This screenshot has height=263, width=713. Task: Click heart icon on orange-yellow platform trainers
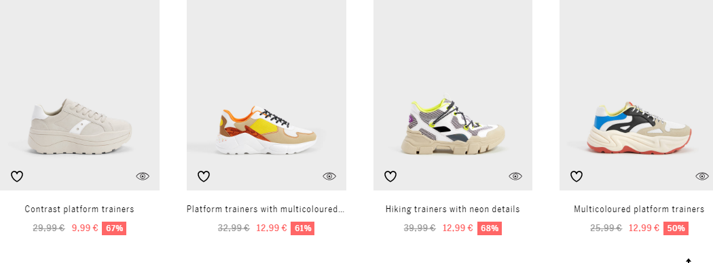pyautogui.click(x=204, y=176)
